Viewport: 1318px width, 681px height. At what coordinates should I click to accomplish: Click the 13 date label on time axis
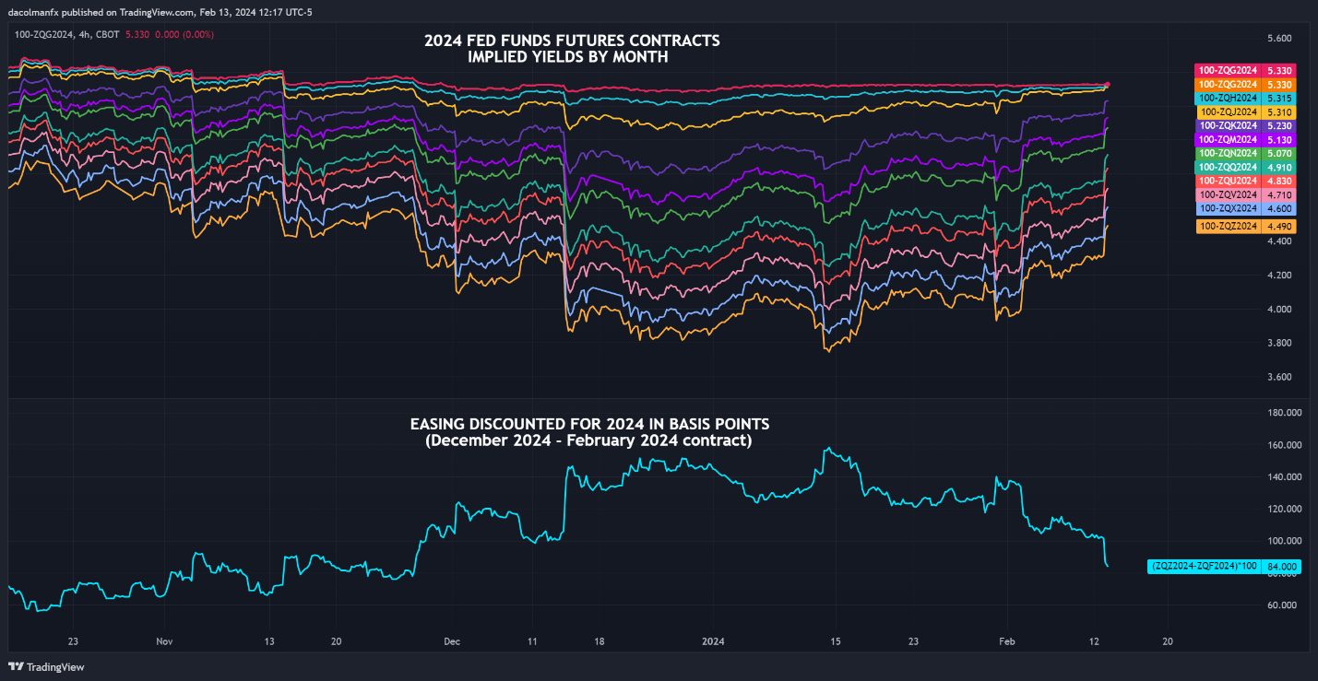(270, 640)
